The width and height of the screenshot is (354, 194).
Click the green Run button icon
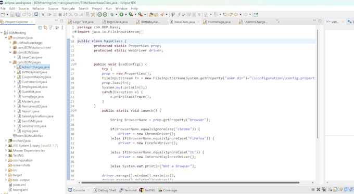point(121,15)
